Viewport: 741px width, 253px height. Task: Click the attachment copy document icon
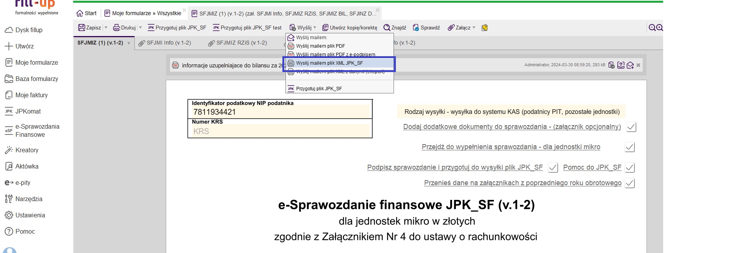pyautogui.click(x=611, y=65)
